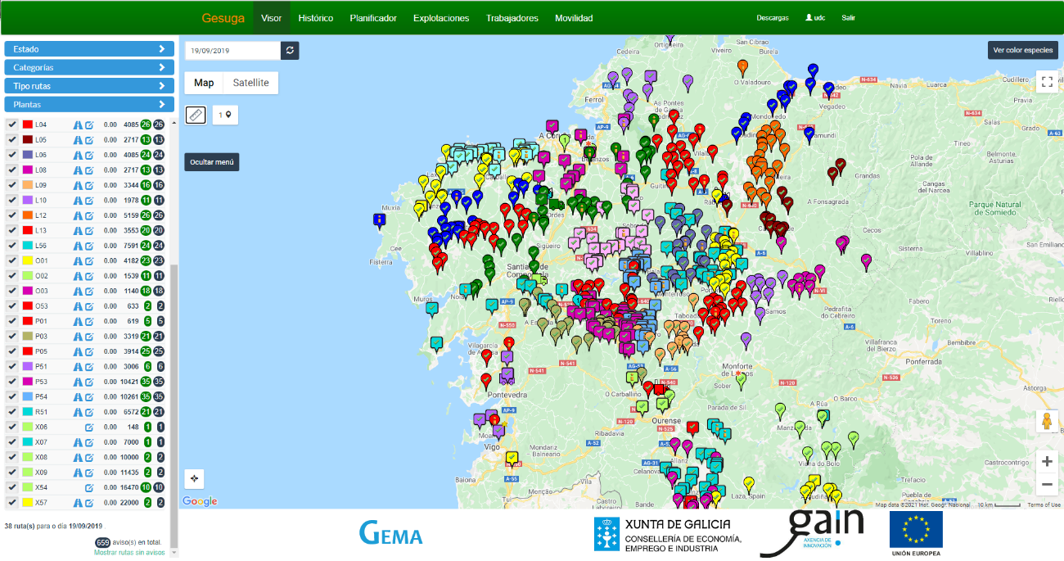1064x561 pixels.
Task: Expand the Categorías filter panel
Action: click(x=89, y=68)
